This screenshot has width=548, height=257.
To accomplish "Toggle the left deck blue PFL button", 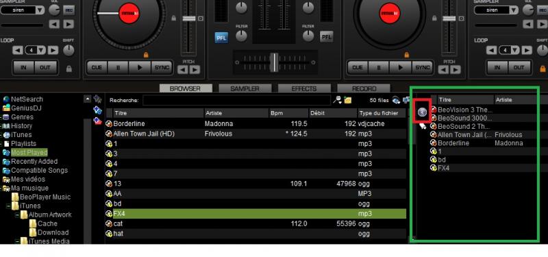I will tap(221, 38).
